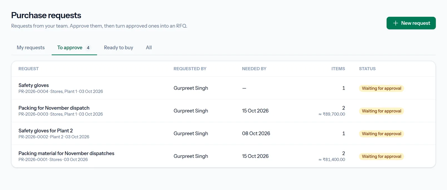Screen dimensions: 447x190
Task: Click the NEEDED BY column header
Action: pyautogui.click(x=254, y=69)
